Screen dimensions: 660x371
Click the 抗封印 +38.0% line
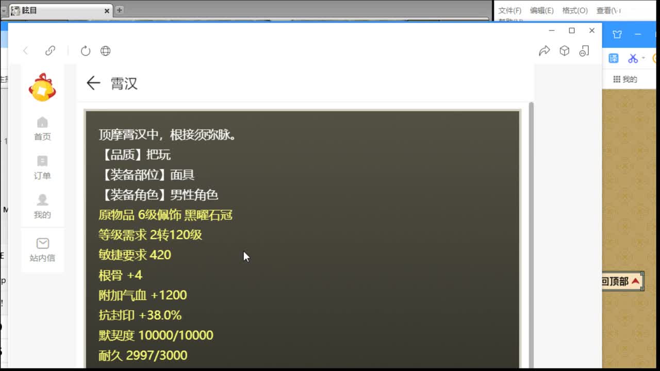click(140, 315)
